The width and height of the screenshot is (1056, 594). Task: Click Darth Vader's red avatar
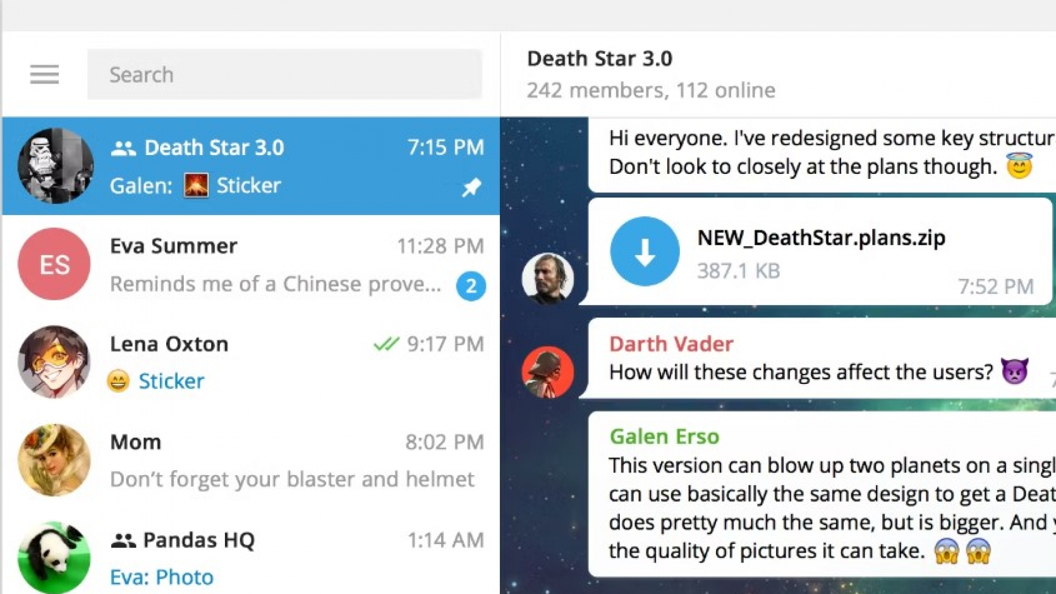click(547, 372)
